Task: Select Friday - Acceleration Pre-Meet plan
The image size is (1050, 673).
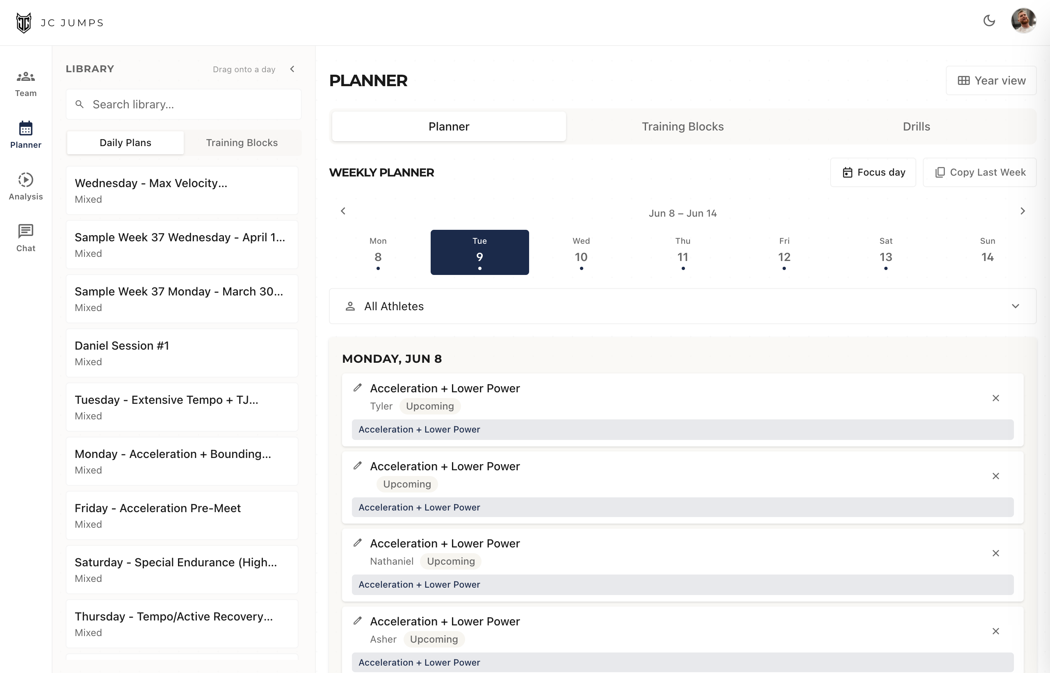Action: [182, 516]
